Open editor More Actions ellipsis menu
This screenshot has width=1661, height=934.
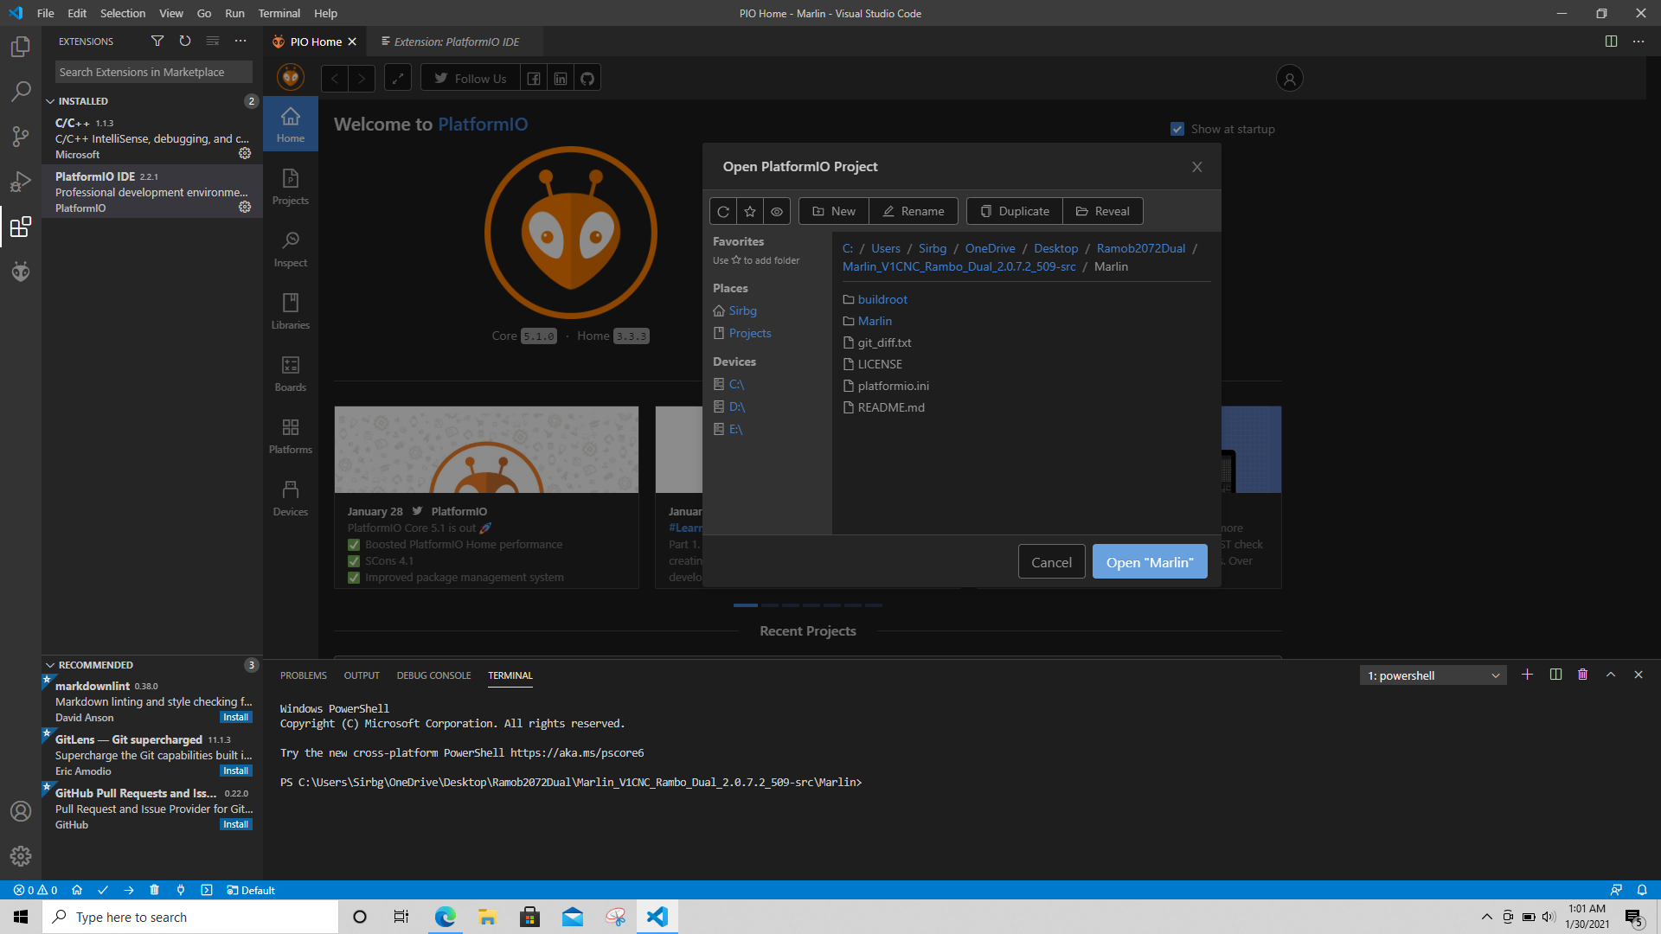(x=1639, y=42)
